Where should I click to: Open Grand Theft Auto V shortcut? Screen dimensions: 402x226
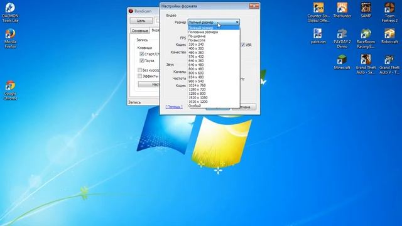(x=389, y=65)
